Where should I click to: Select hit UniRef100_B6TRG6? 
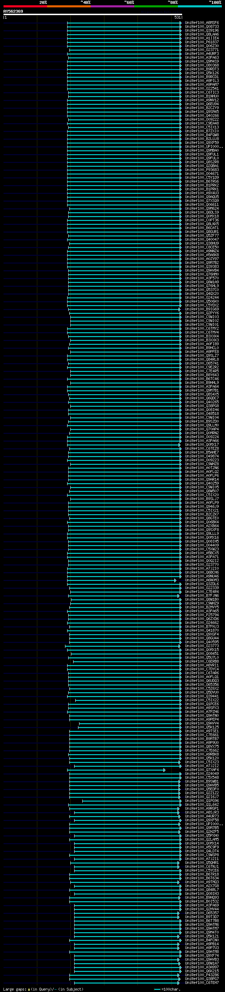[202, 181]
